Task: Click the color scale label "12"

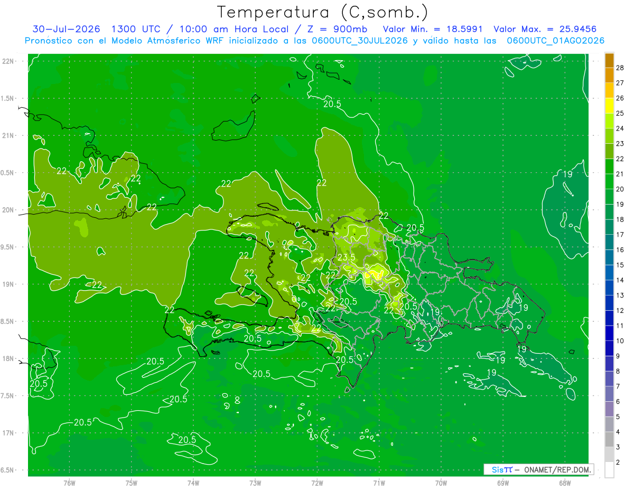Action: pyautogui.click(x=620, y=310)
